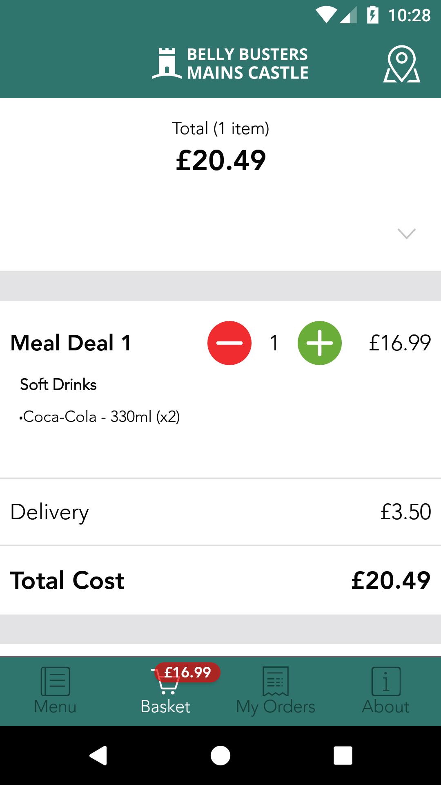Select the Meal Deal 1 item name

click(x=71, y=343)
